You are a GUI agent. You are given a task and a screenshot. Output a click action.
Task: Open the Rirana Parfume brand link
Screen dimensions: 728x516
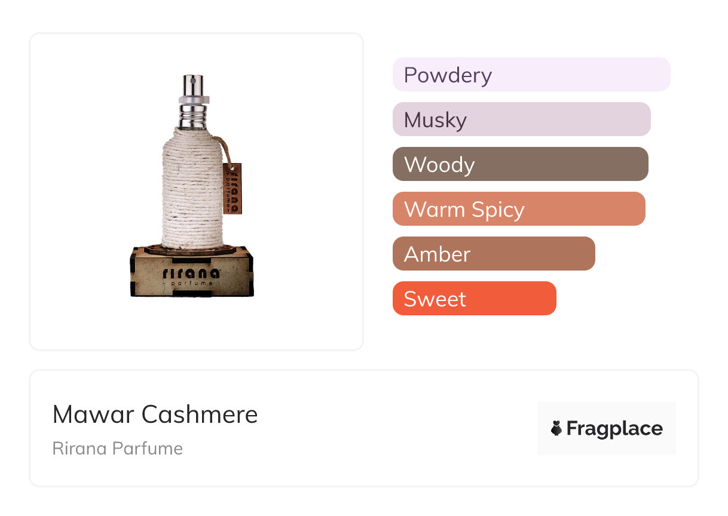click(x=118, y=449)
